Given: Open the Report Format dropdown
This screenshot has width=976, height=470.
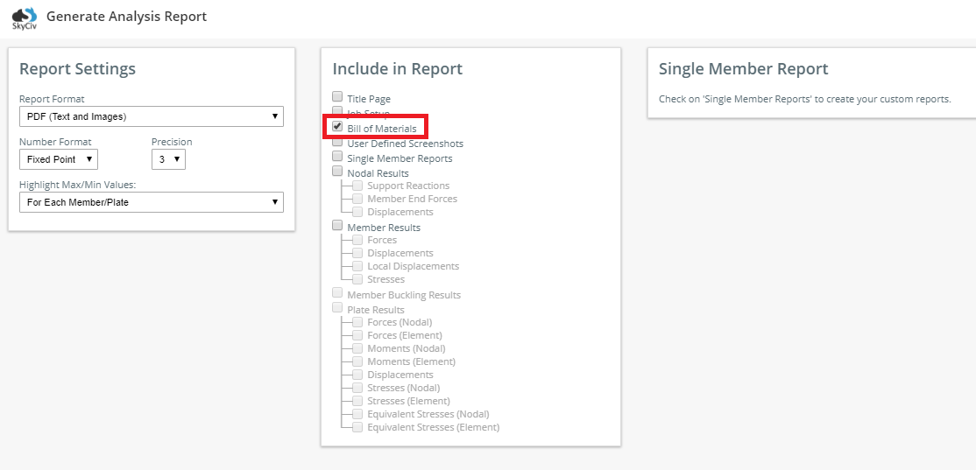Looking at the screenshot, I should (152, 116).
